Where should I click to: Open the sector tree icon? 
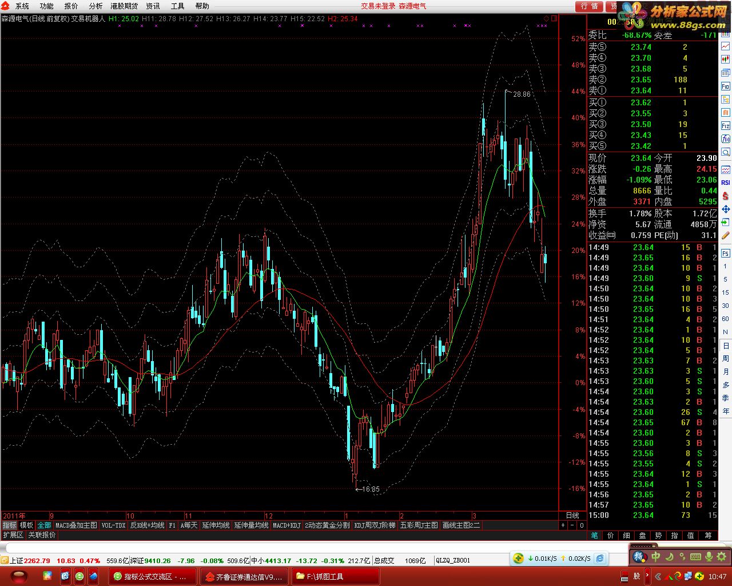725,100
